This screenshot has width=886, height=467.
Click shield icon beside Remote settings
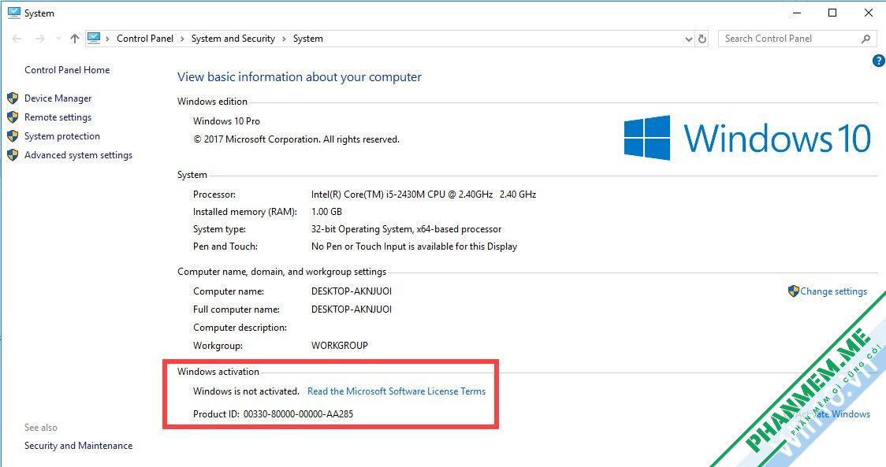coord(13,117)
